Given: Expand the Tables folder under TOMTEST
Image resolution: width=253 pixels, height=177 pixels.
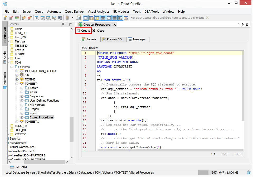Looking at the screenshot, I should click(x=21, y=88).
